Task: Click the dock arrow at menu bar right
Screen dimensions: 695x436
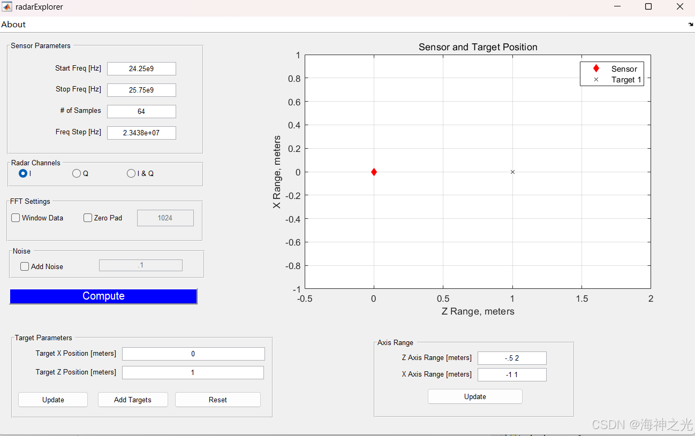Action: pos(691,25)
